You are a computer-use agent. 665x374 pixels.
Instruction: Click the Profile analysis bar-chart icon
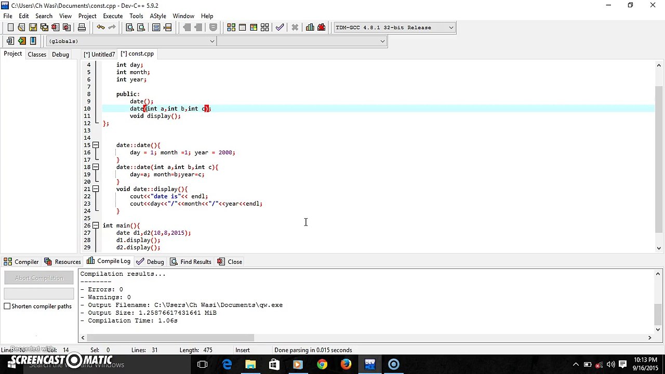[x=310, y=28]
